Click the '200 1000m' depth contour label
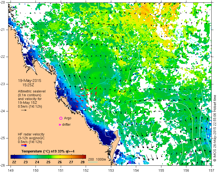Image resolution: width=217 pixels, height=173 pixels. [97, 159]
